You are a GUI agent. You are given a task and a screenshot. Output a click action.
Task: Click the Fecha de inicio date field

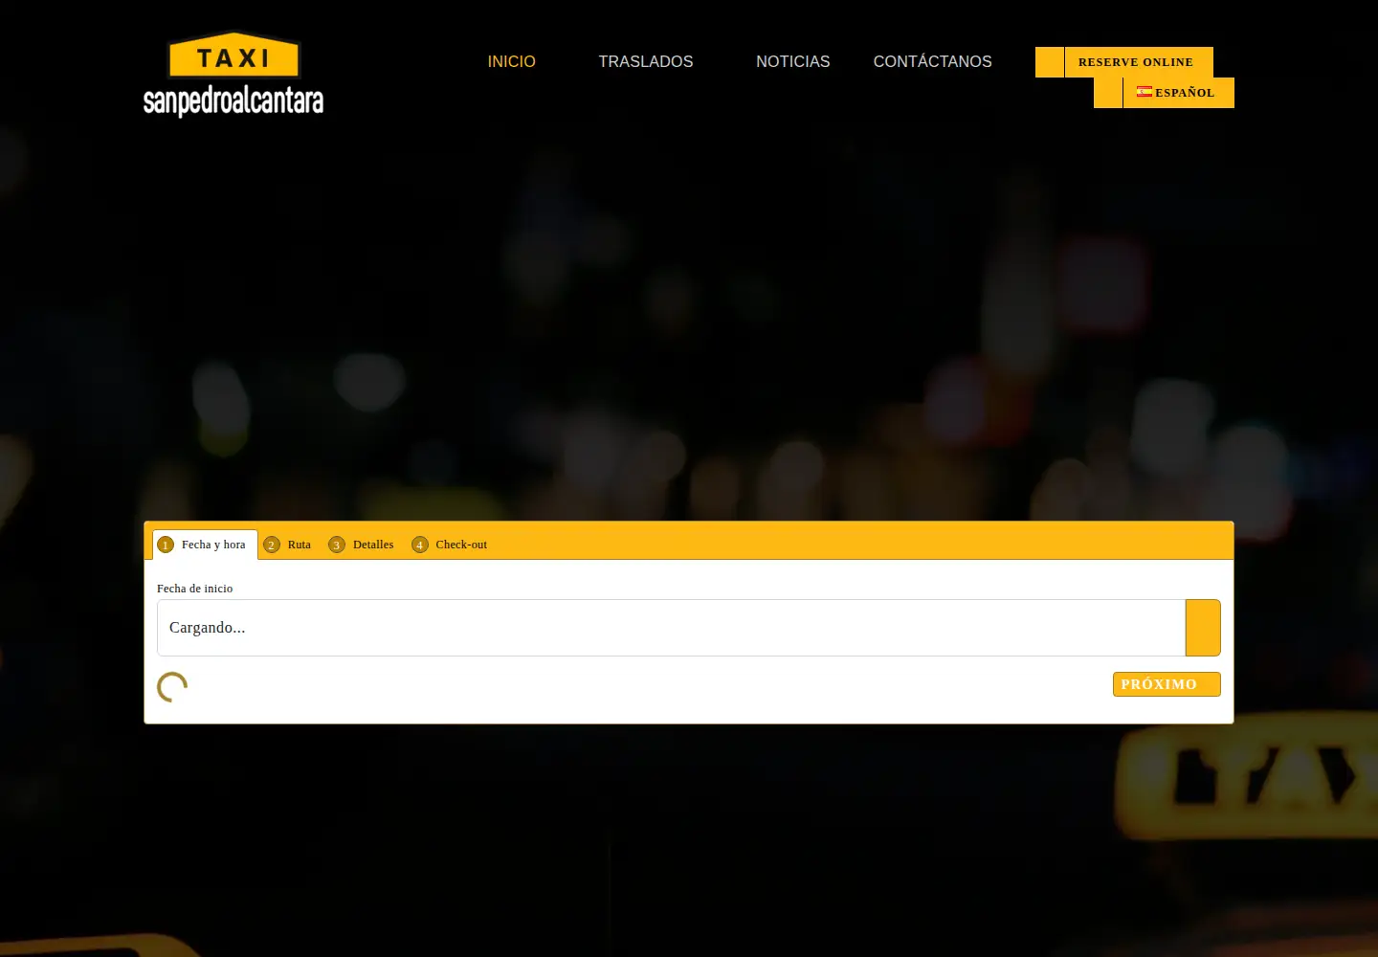coord(671,628)
